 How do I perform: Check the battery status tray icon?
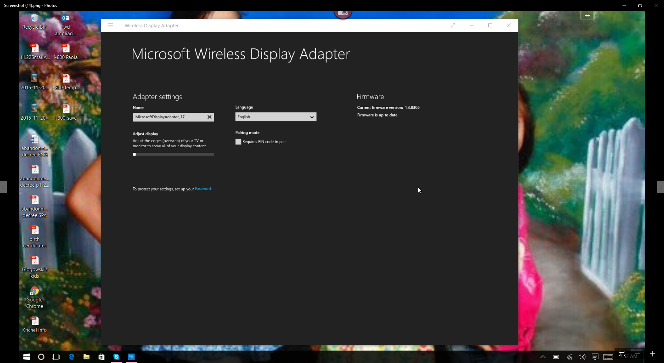tap(556, 357)
